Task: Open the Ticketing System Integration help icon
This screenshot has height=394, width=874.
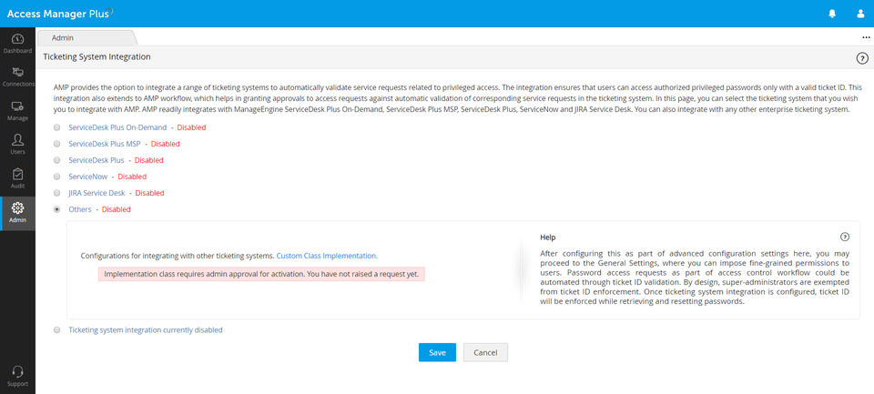Action: 862,58
